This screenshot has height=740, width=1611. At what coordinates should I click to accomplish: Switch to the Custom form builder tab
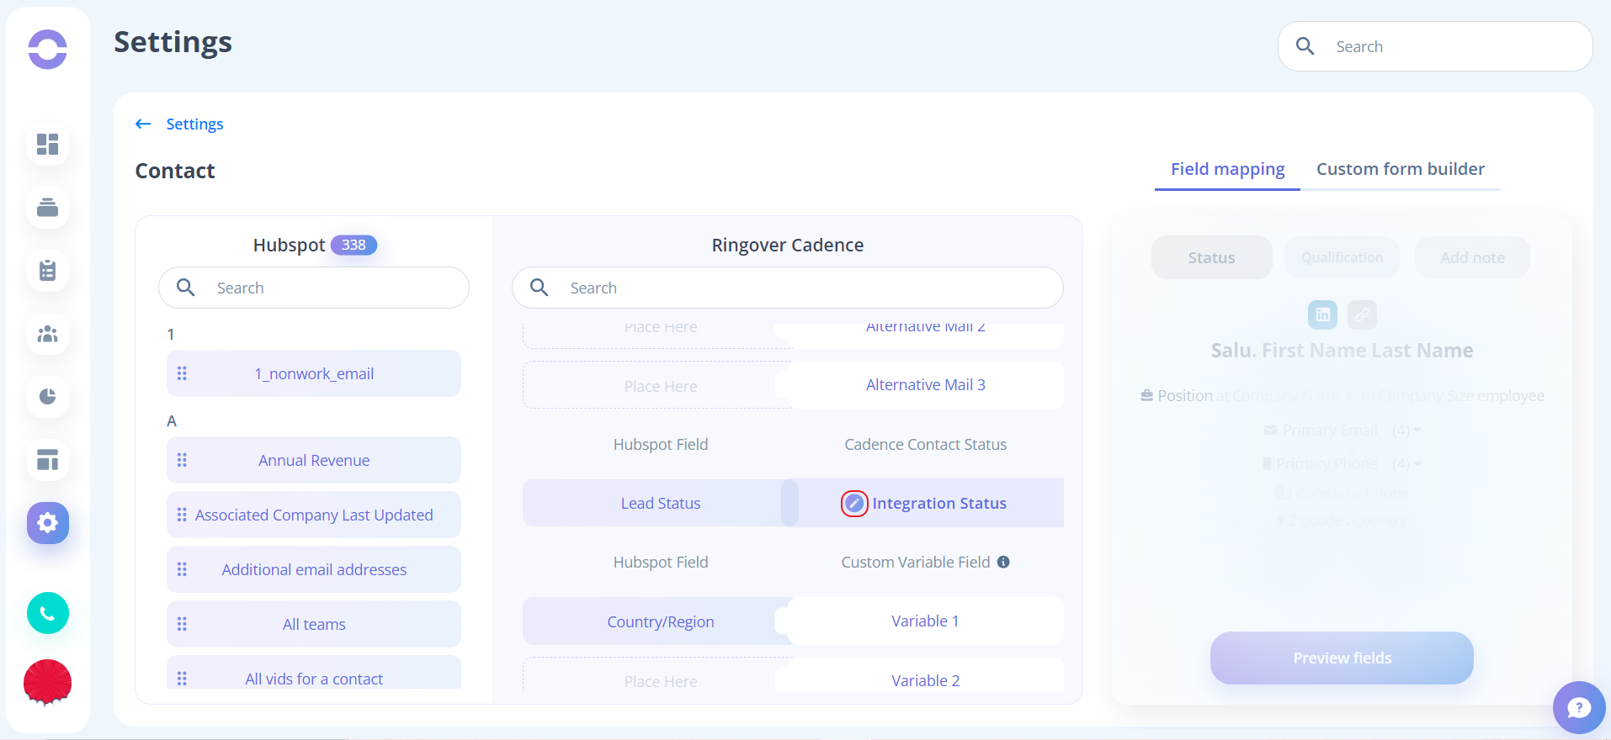coord(1401,169)
